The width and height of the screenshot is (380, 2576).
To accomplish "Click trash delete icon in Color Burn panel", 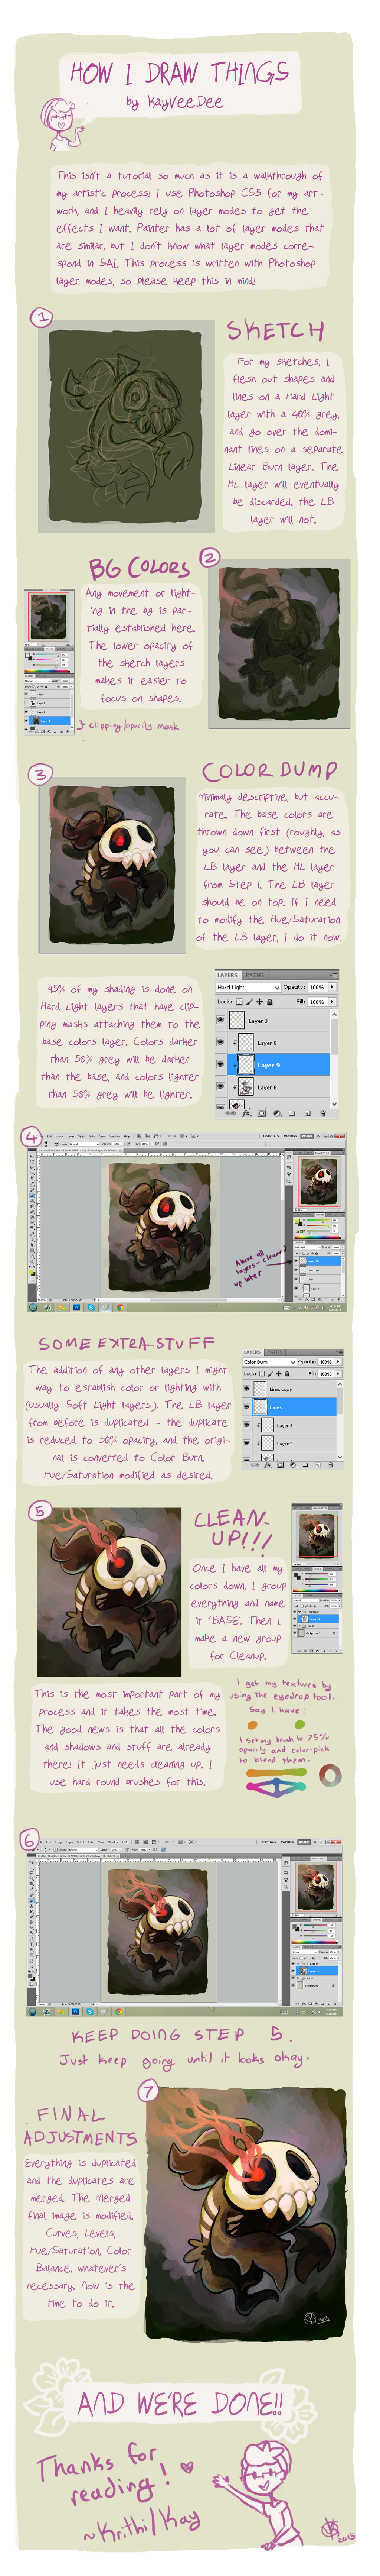I will coord(331,1465).
